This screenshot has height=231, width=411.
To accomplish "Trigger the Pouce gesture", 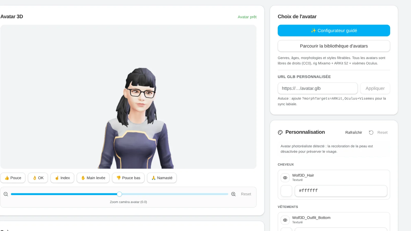I will point(13,178).
